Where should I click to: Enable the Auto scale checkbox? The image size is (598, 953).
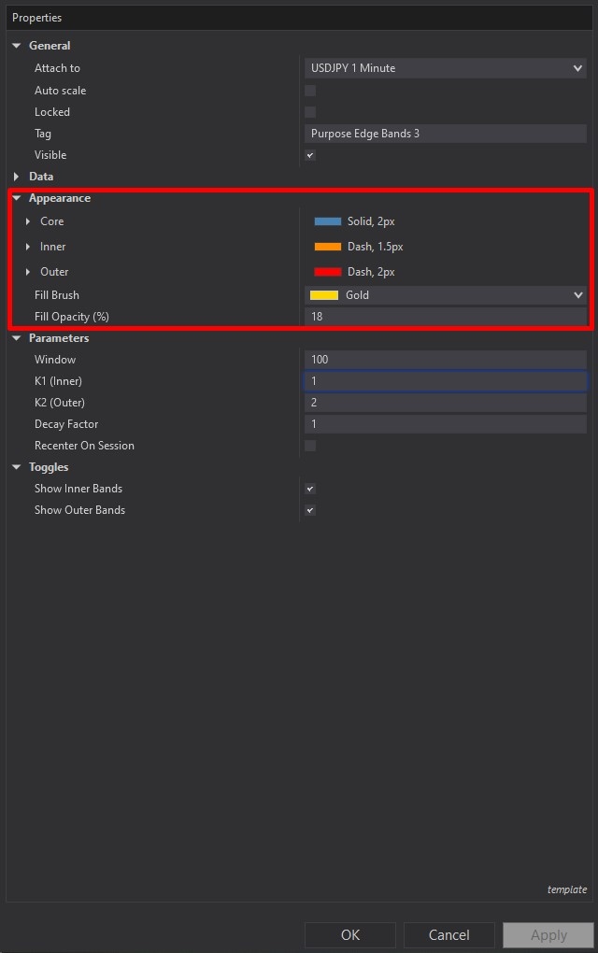pyautogui.click(x=310, y=91)
